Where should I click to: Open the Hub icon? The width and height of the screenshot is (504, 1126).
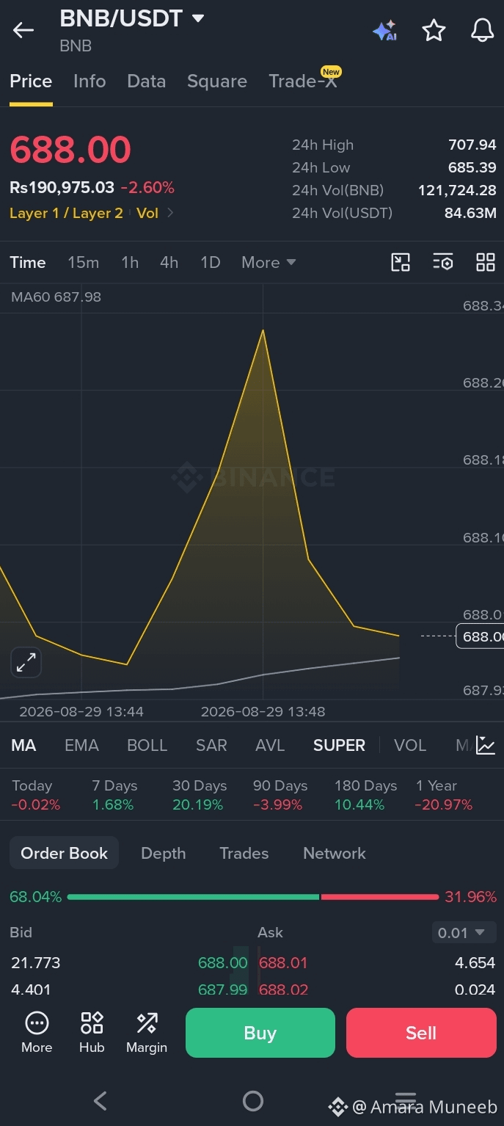92,1033
